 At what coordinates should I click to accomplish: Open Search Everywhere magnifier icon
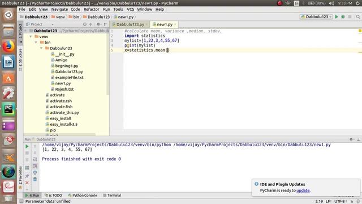pyautogui.click(x=358, y=16)
